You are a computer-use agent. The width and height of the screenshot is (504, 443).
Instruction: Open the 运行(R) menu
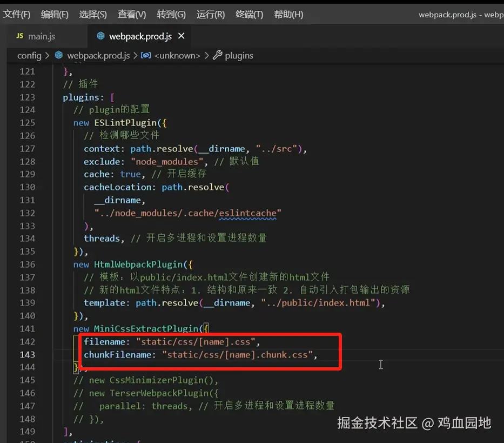point(211,15)
